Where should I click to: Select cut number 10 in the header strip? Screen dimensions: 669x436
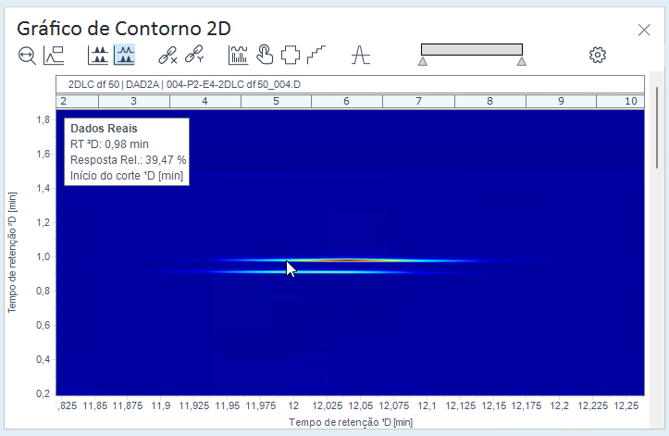[x=620, y=101]
